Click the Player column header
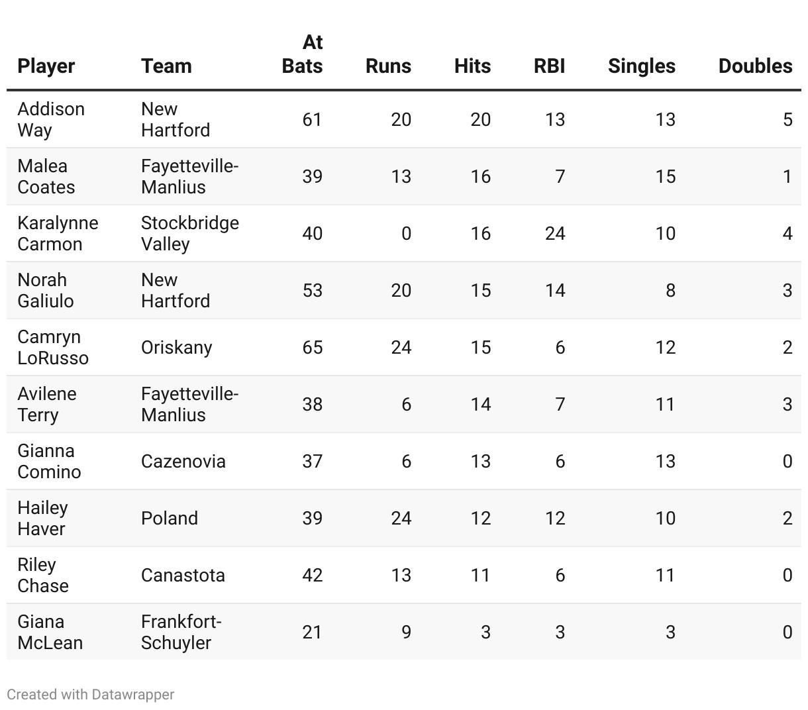The image size is (808, 710). (x=46, y=66)
